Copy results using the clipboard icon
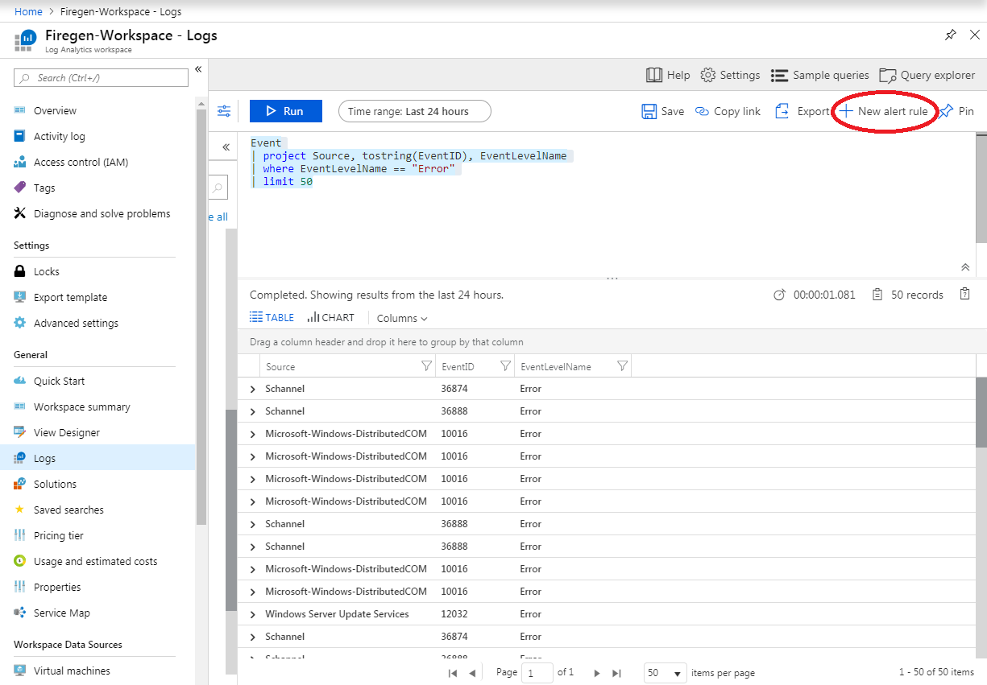 964,294
